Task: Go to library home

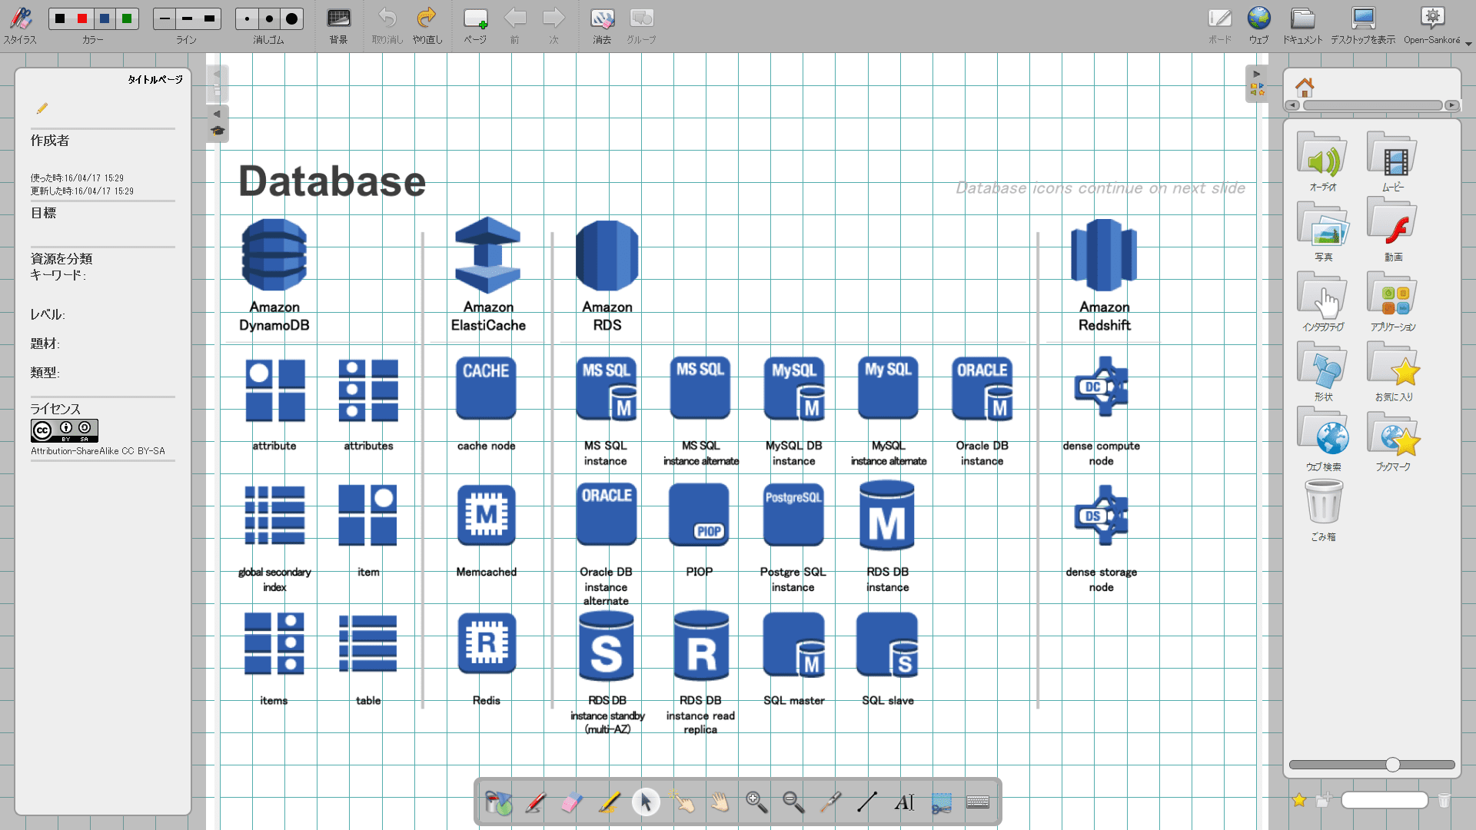Action: (1305, 87)
